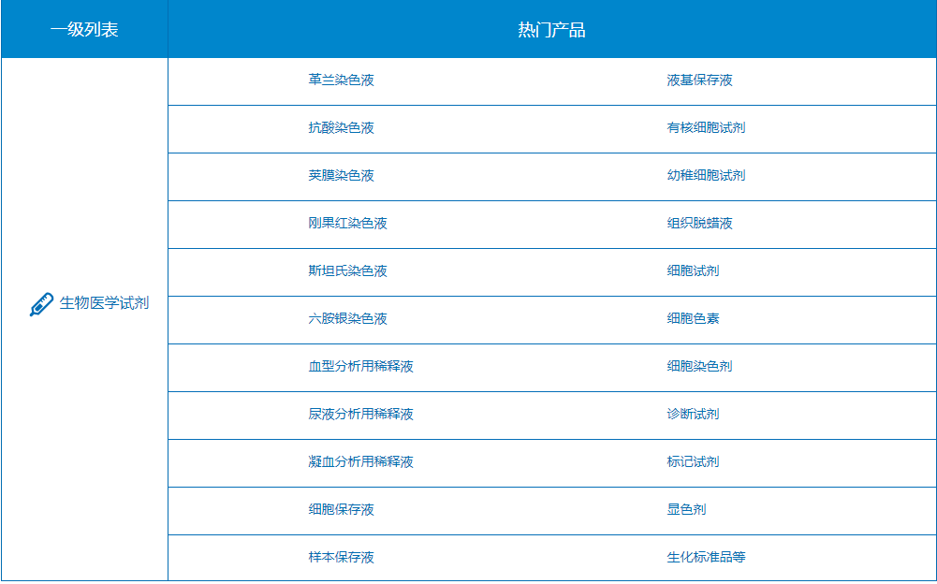Open 斯坦氏染色液 product link

point(347,271)
